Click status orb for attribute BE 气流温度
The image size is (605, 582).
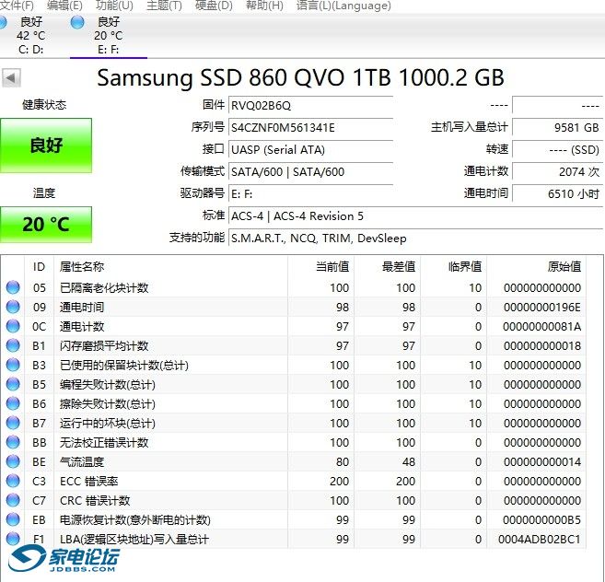[13, 461]
